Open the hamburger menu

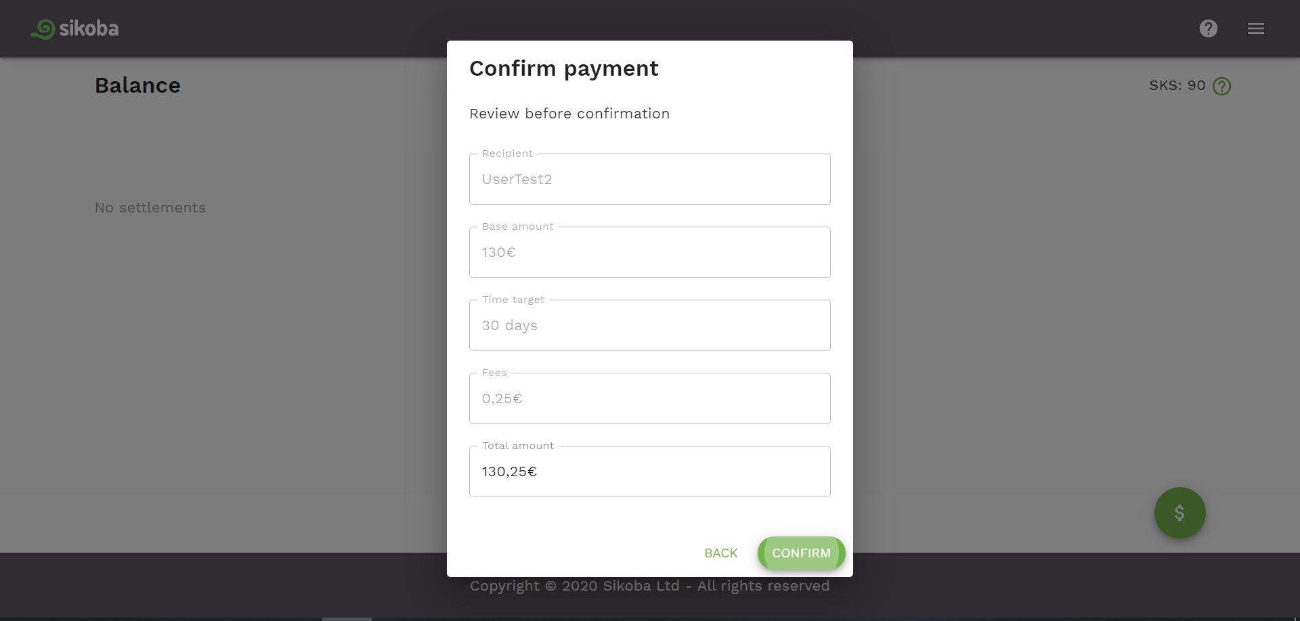coord(1256,28)
